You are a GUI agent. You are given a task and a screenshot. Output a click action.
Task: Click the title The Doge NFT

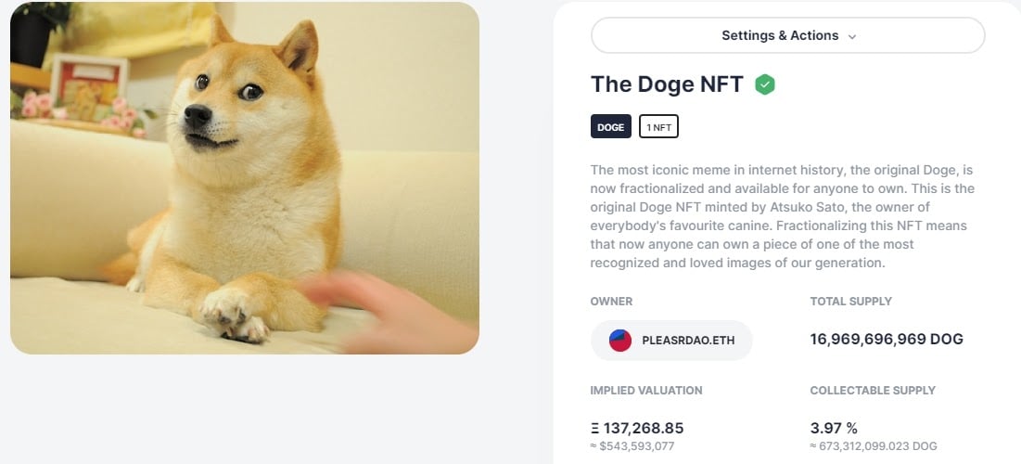[667, 84]
